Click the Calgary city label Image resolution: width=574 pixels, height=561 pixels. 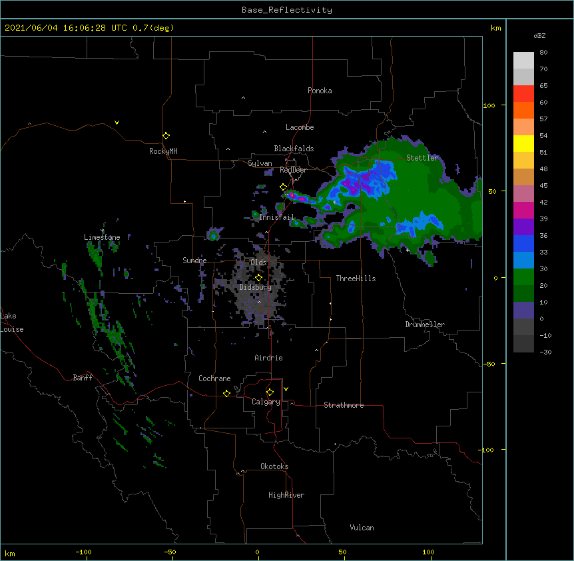pos(266,402)
